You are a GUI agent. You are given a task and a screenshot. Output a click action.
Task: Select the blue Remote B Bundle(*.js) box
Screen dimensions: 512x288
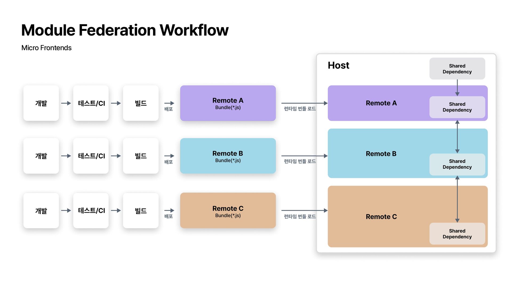click(228, 156)
